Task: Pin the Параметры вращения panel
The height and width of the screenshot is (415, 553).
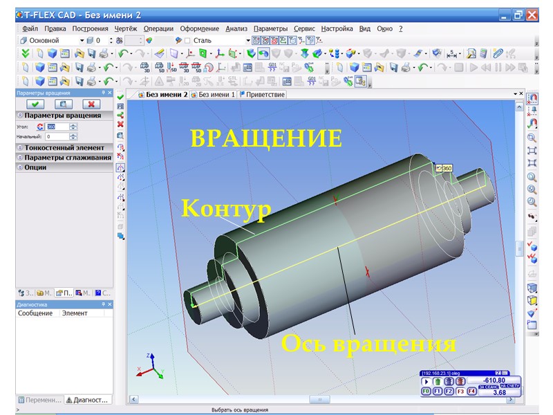Action: pyautogui.click(x=103, y=93)
